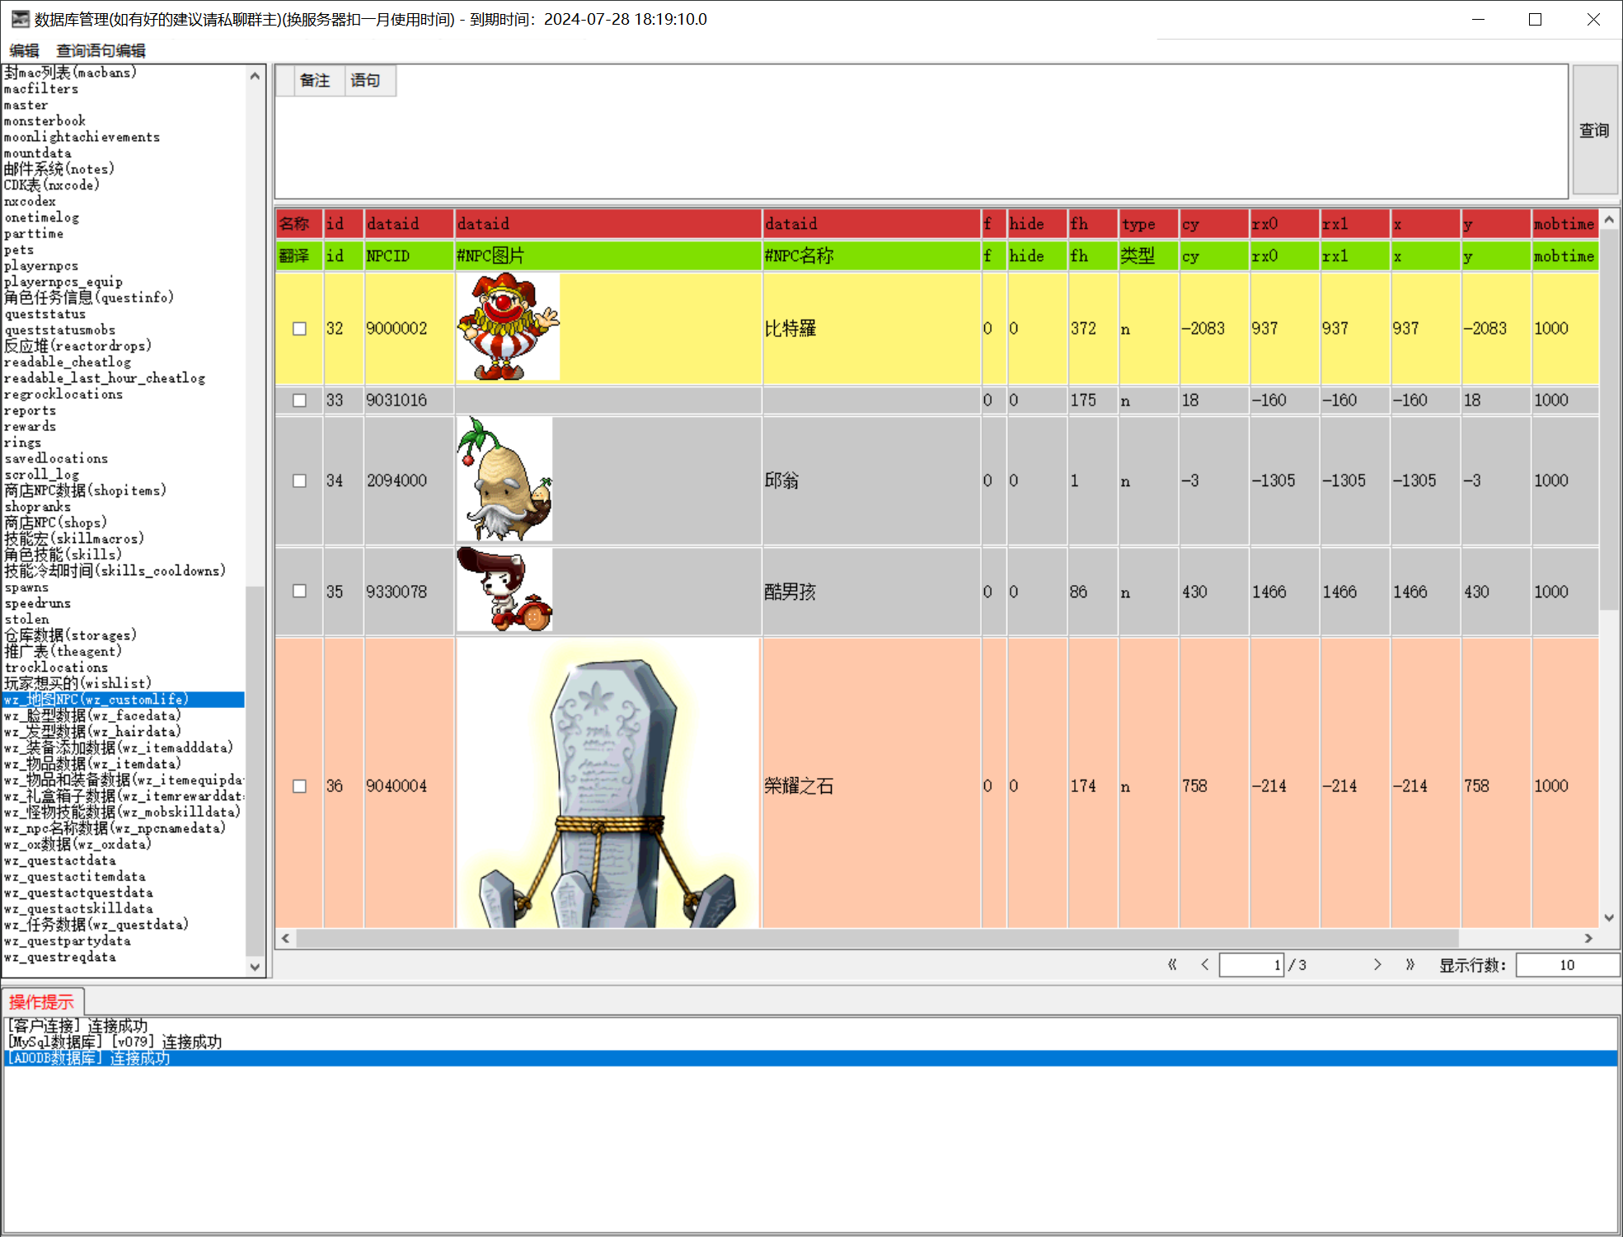Check the row with id 36
1623x1237 pixels.
tap(299, 786)
